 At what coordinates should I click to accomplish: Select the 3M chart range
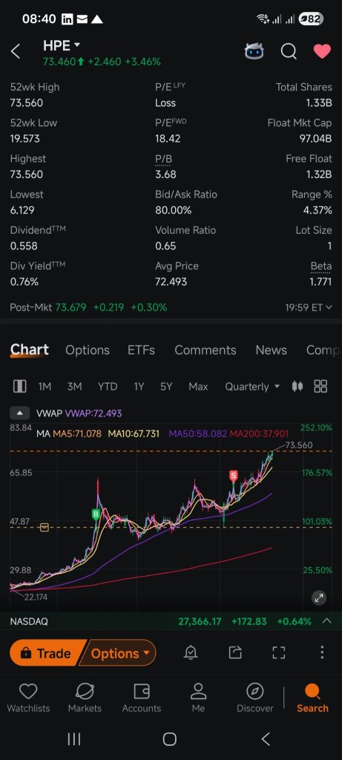click(x=74, y=386)
